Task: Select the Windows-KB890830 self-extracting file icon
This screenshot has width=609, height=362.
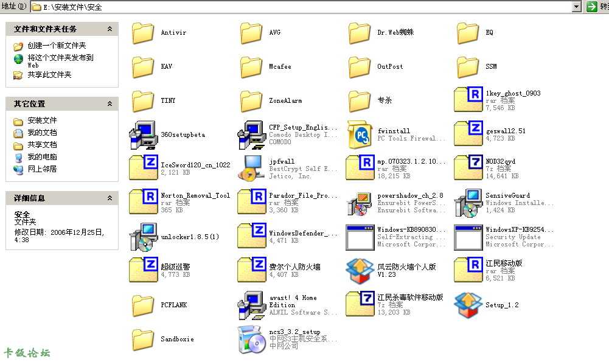Action: click(360, 237)
